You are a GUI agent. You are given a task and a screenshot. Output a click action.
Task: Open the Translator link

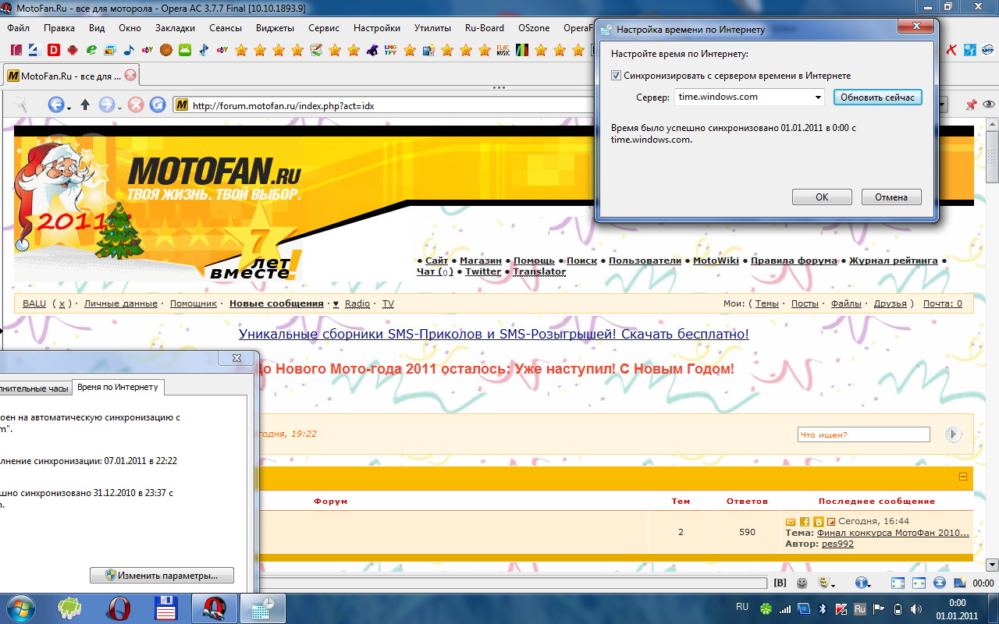tap(539, 271)
